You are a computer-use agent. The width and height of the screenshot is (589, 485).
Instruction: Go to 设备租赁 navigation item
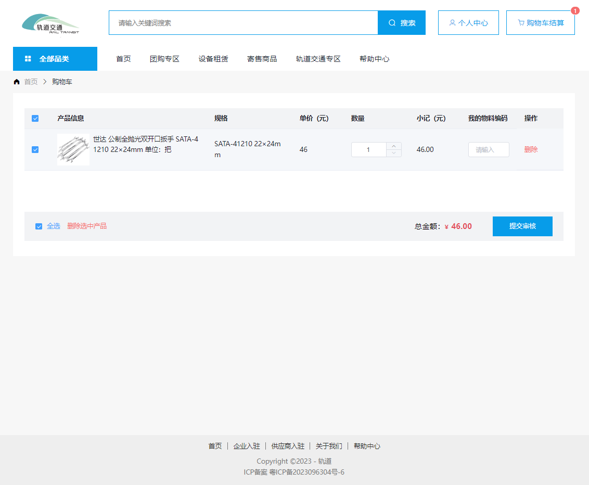point(213,59)
